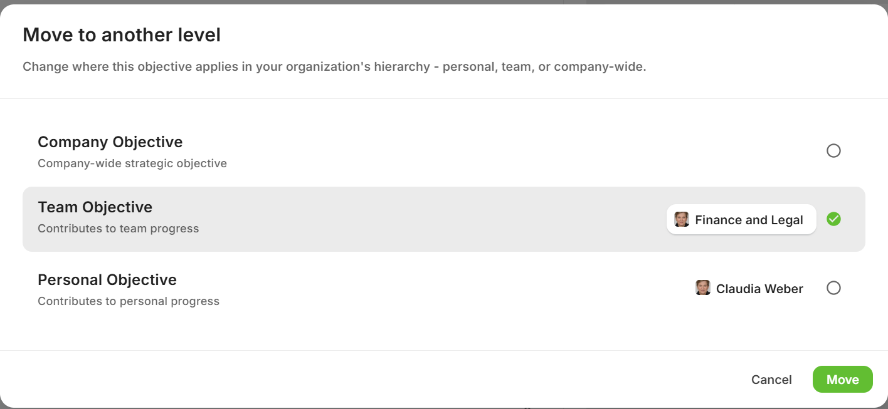Confirm with the green Move button
The image size is (888, 409).
point(842,380)
